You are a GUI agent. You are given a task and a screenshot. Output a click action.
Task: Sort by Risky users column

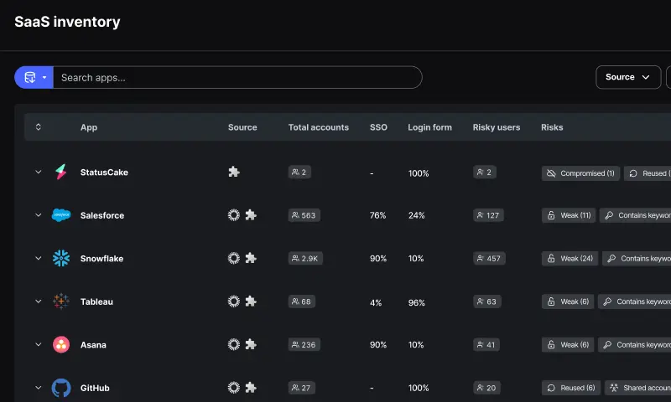coord(497,127)
